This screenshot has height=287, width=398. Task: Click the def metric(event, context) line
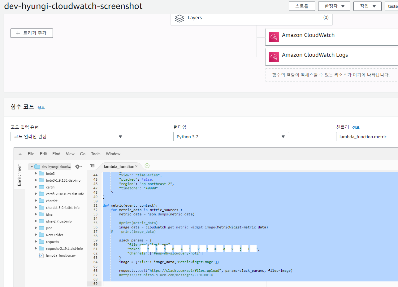130,205
